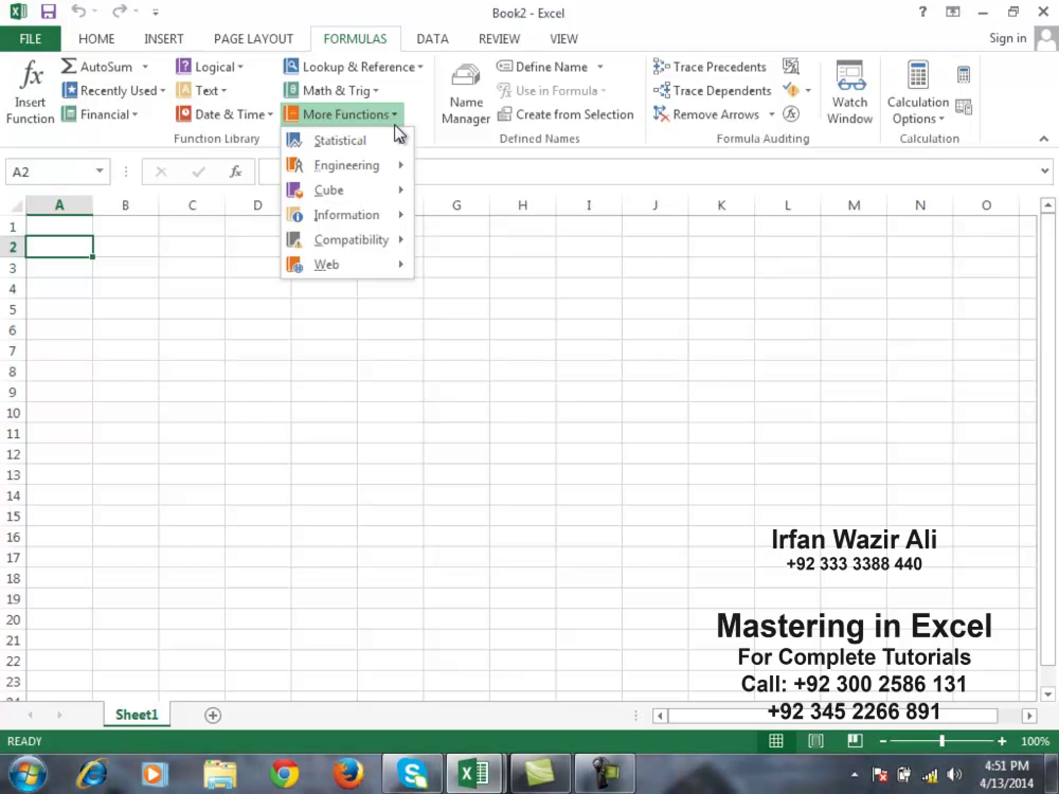Choose Web from More Functions menu
The width and height of the screenshot is (1059, 794).
(347, 265)
